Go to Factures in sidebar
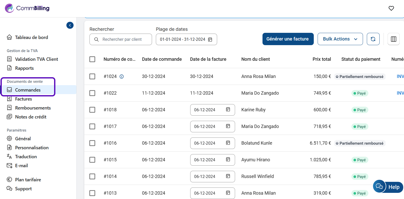The width and height of the screenshot is (404, 199). (24, 99)
